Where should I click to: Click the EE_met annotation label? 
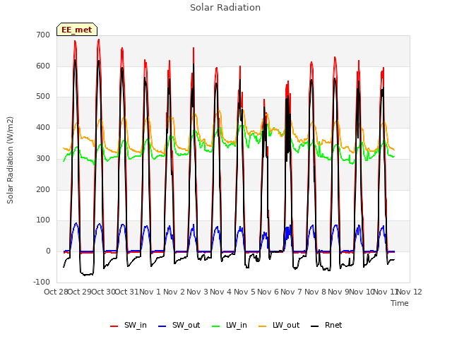click(77, 30)
